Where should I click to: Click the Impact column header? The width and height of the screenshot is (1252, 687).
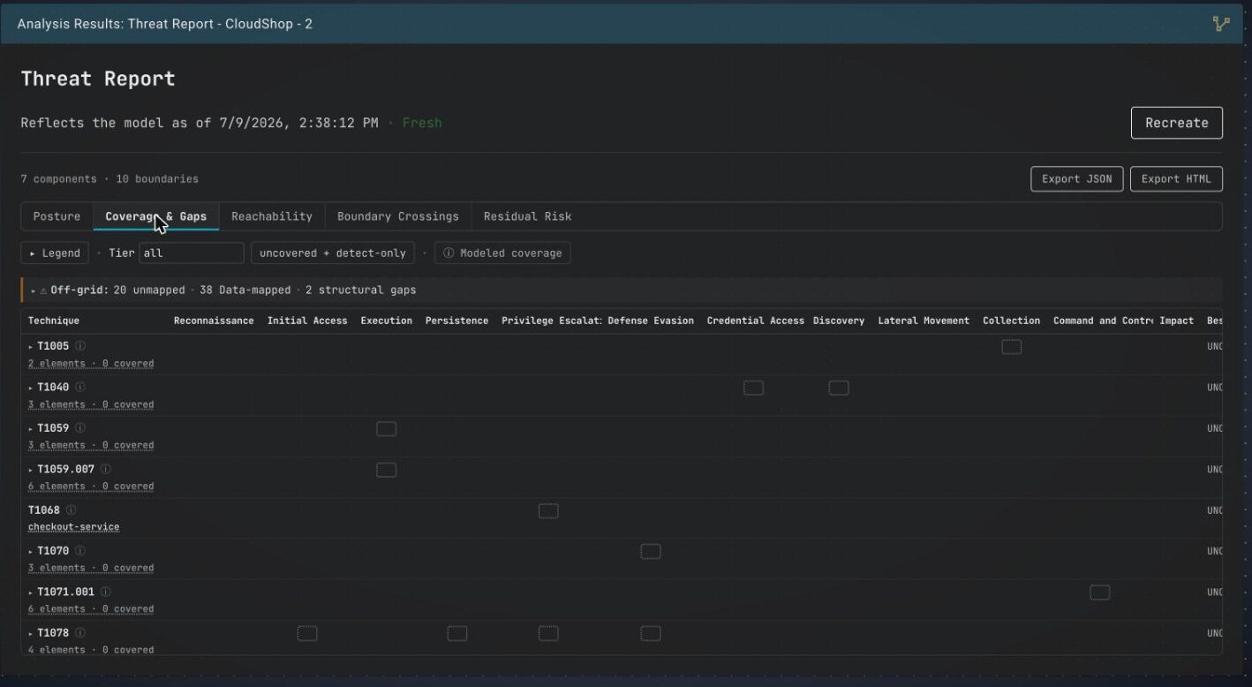pyautogui.click(x=1176, y=321)
